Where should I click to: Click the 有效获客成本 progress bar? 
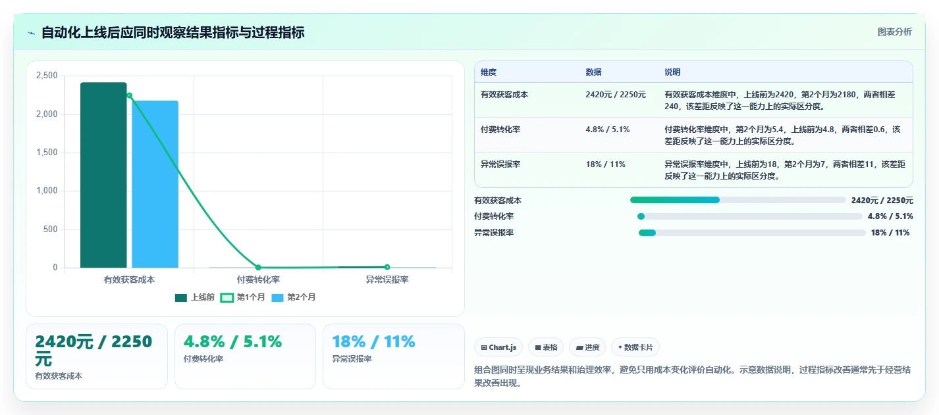pyautogui.click(x=738, y=200)
